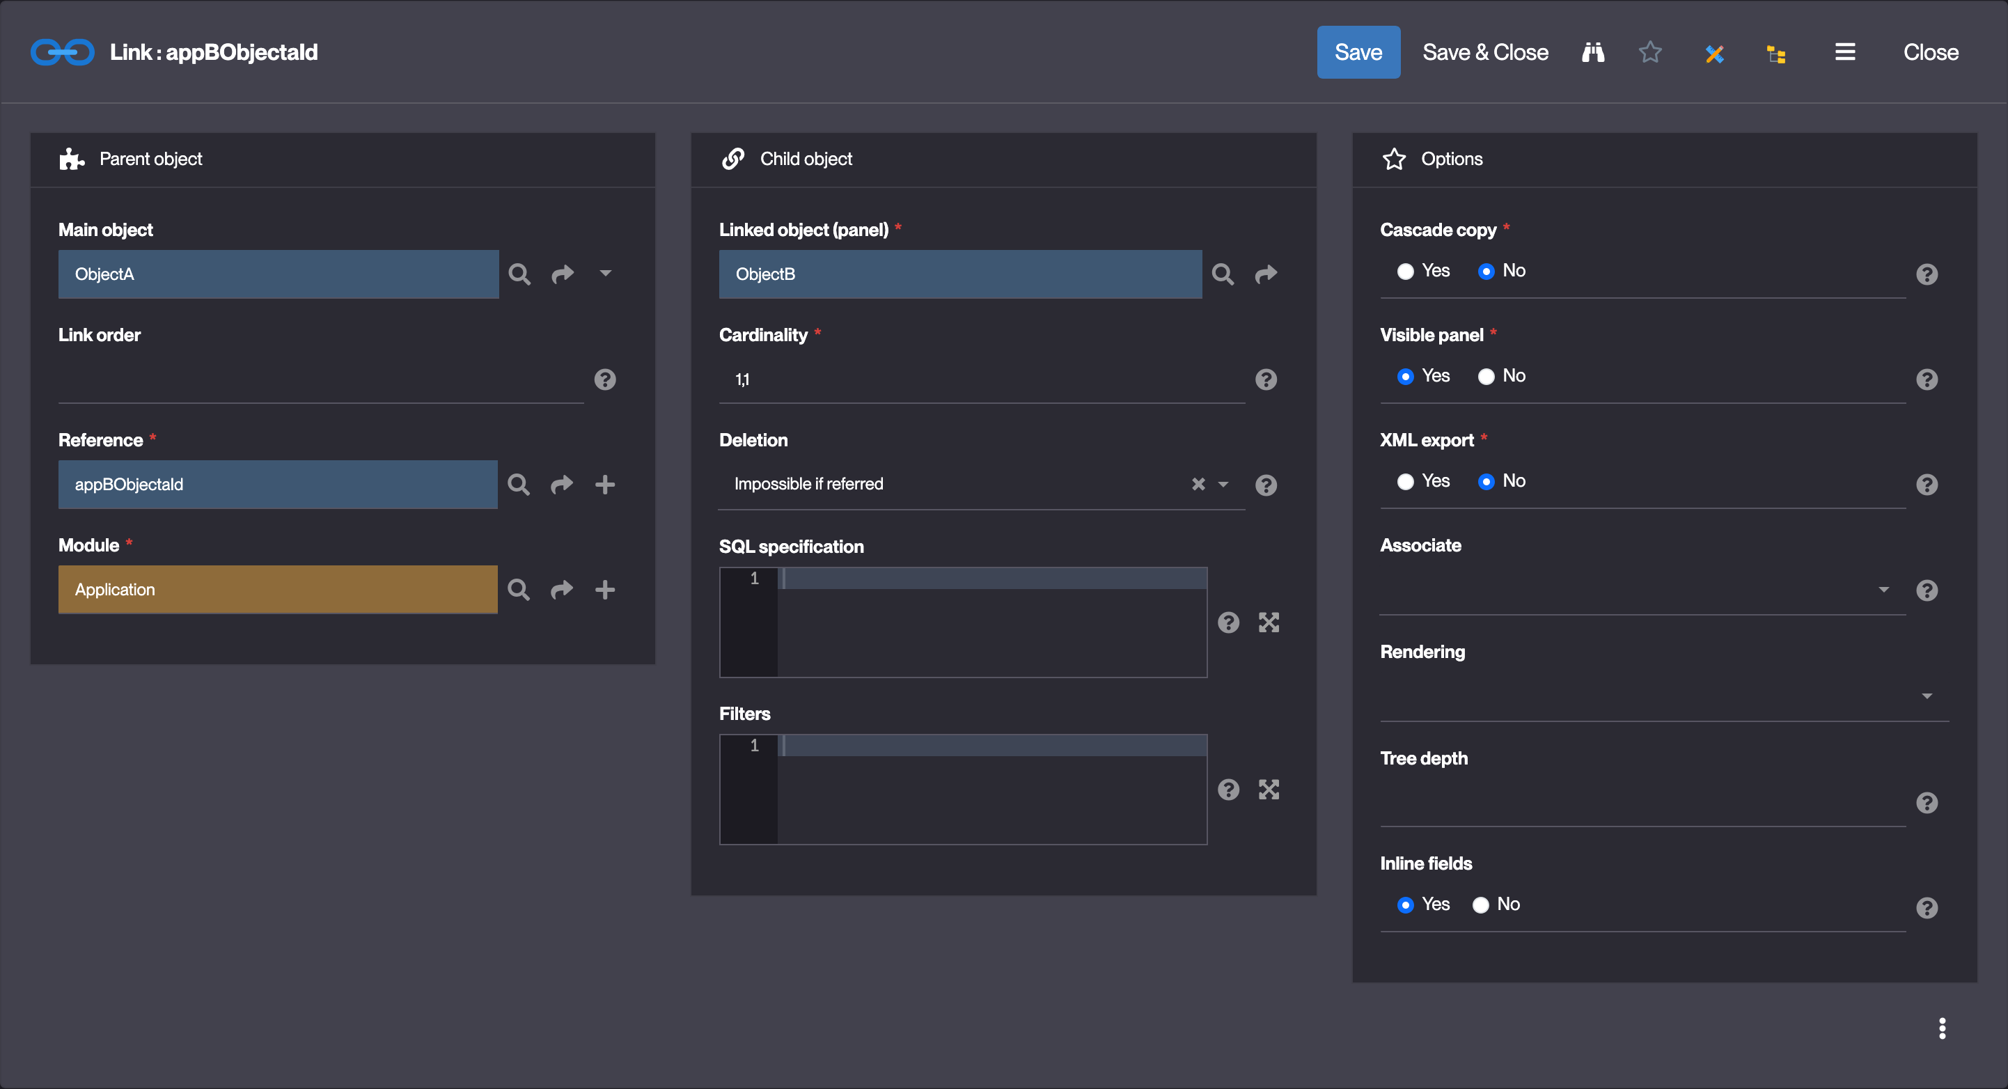Click open arrow beside Reference appBObjectaId field
The height and width of the screenshot is (1089, 2008).
click(x=562, y=485)
